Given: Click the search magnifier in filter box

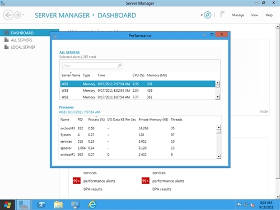Looking at the screenshot, I should [x=119, y=66].
